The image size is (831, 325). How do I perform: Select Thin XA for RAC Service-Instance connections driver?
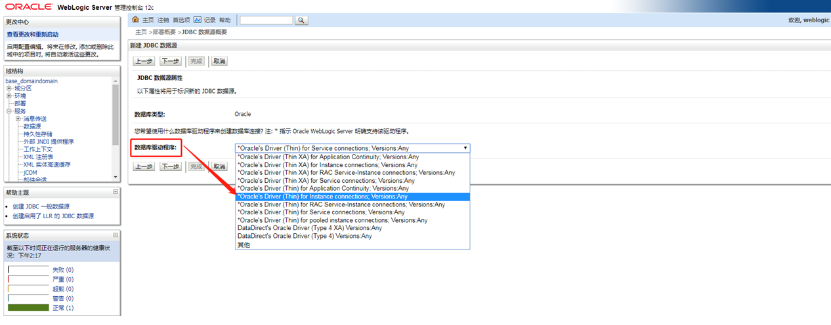tap(346, 173)
